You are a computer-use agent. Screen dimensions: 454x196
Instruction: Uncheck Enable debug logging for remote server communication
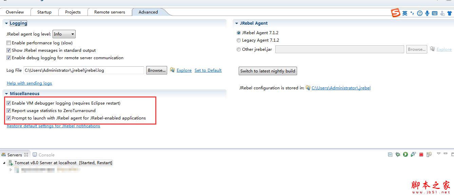(x=9, y=58)
